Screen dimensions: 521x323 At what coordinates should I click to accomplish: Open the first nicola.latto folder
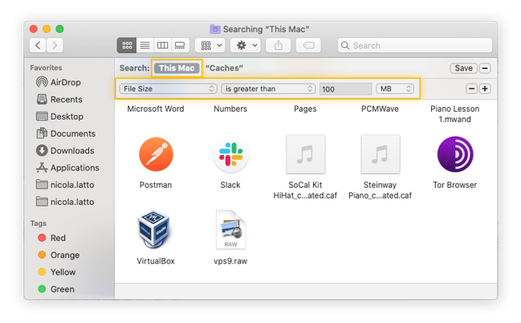click(65, 185)
